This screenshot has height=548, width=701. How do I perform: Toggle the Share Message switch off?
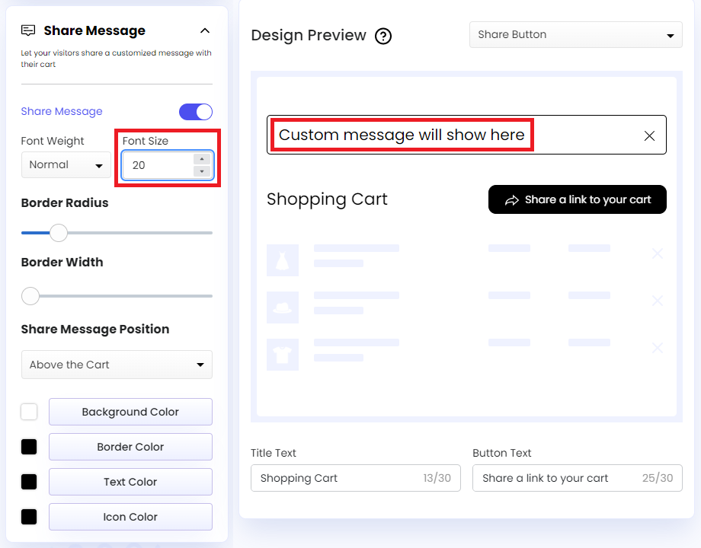coord(196,111)
